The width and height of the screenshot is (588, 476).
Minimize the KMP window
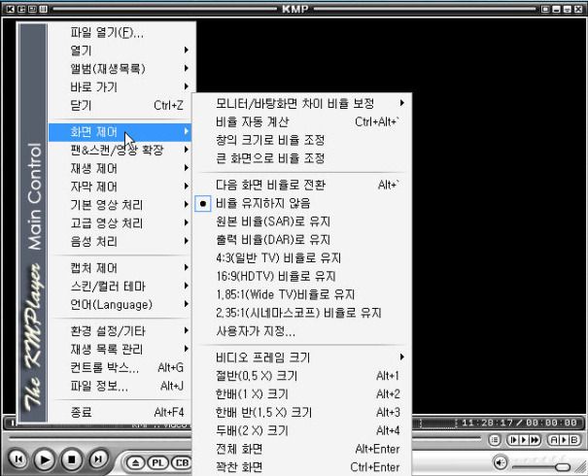tap(556, 9)
